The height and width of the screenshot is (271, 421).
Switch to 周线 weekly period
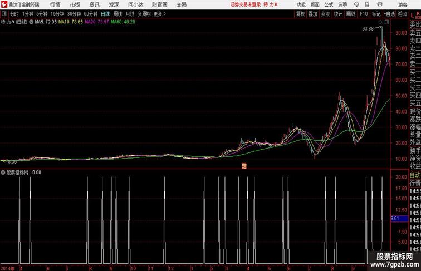[x=118, y=14]
